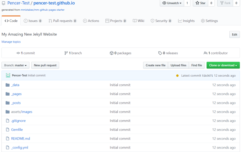View the 0 releases link
Image resolution: width=241 pixels, height=152 pixels.
tap(168, 53)
